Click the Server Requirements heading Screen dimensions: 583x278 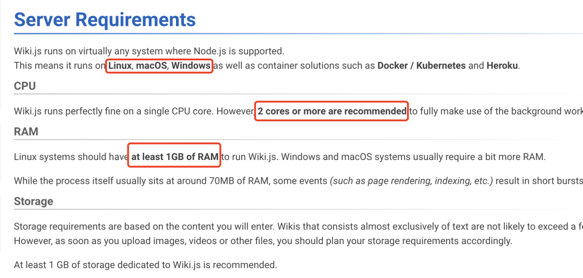(x=105, y=20)
